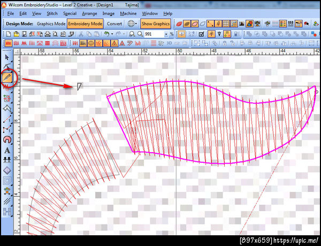Image resolution: width=321 pixels, height=246 pixels.
Task: Select the Lettering 'A' tool
Action: pyautogui.click(x=7, y=150)
